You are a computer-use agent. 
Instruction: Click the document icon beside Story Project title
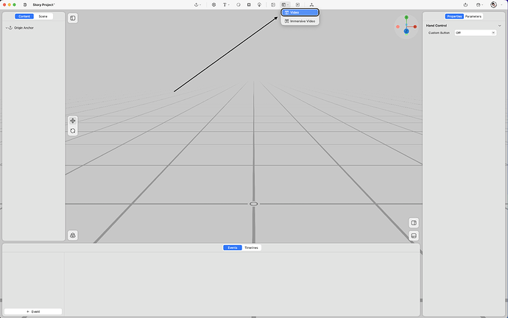25,5
